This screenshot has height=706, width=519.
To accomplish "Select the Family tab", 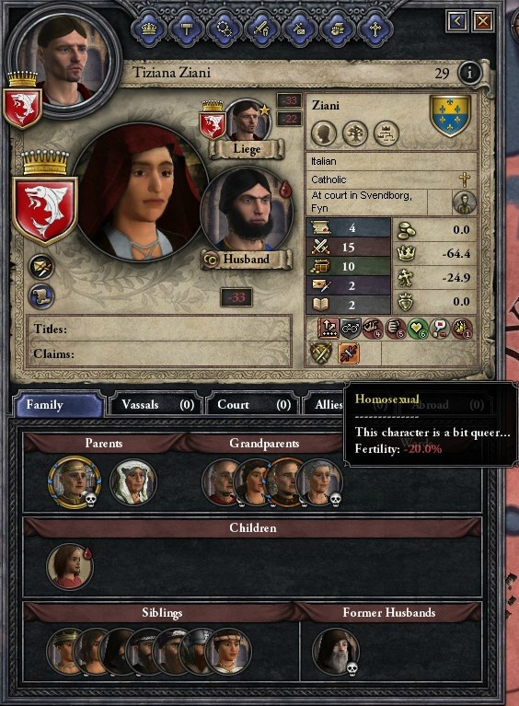I will [x=59, y=404].
